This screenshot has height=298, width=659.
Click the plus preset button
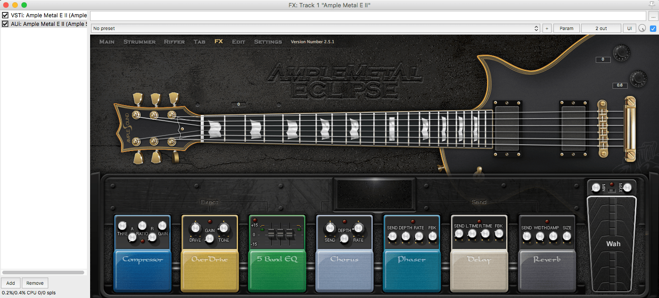click(547, 28)
